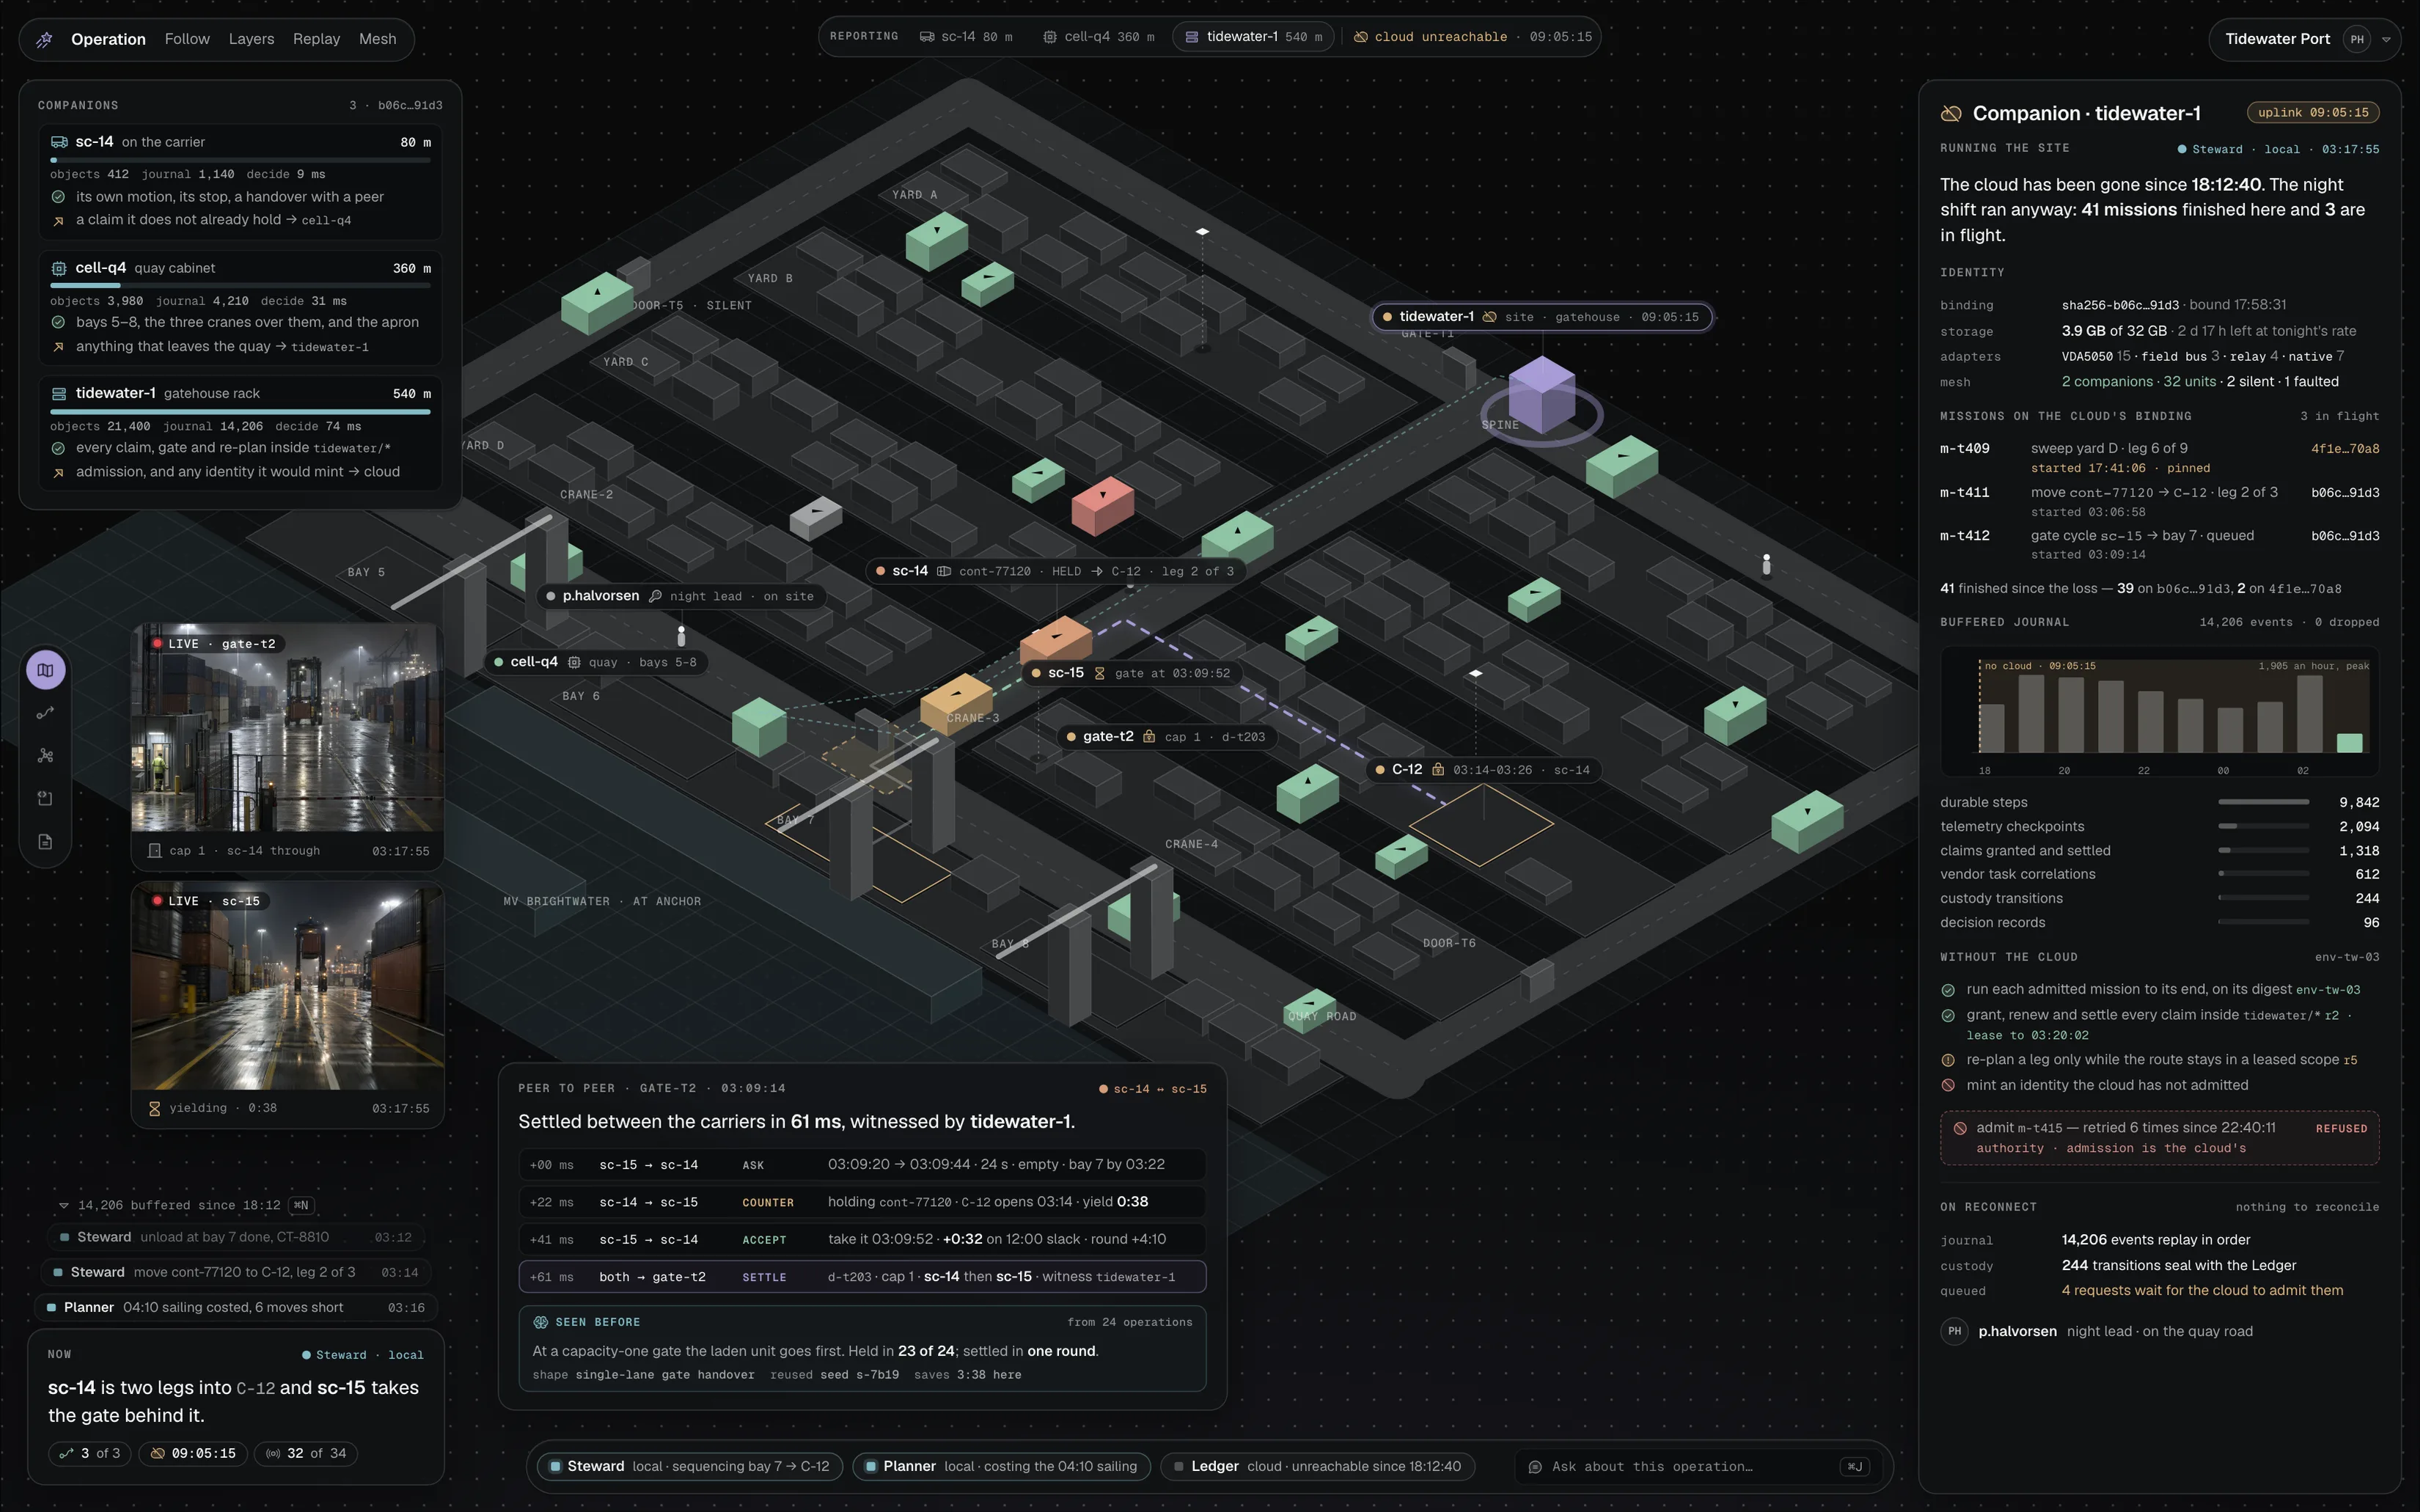
Task: Select tidewater-1 540 m reporting chip
Action: (1253, 37)
